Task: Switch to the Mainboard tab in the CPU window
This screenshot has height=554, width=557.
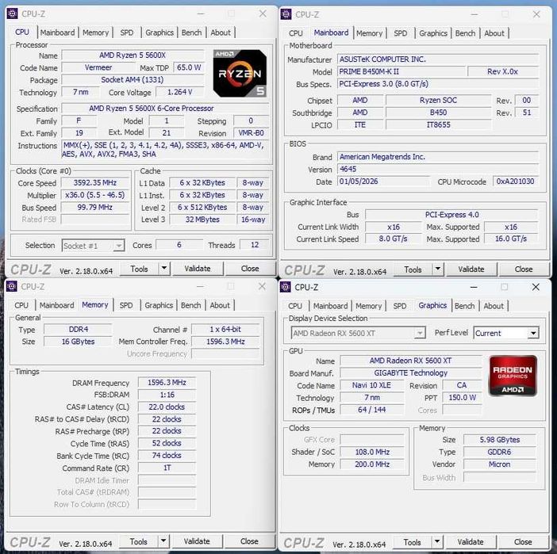Action: [57, 32]
